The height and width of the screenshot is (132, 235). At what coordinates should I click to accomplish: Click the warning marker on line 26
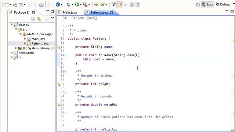click(x=59, y=105)
